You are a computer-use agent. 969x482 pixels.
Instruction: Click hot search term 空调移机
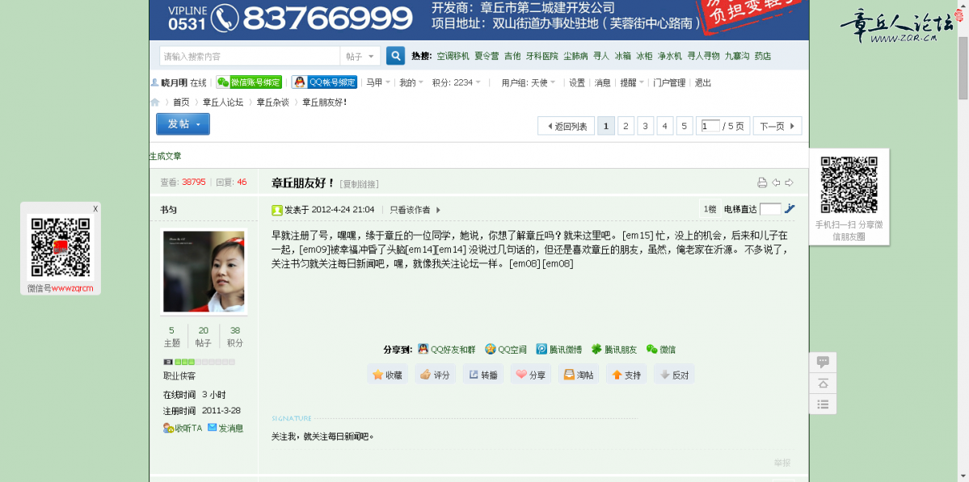coord(453,57)
